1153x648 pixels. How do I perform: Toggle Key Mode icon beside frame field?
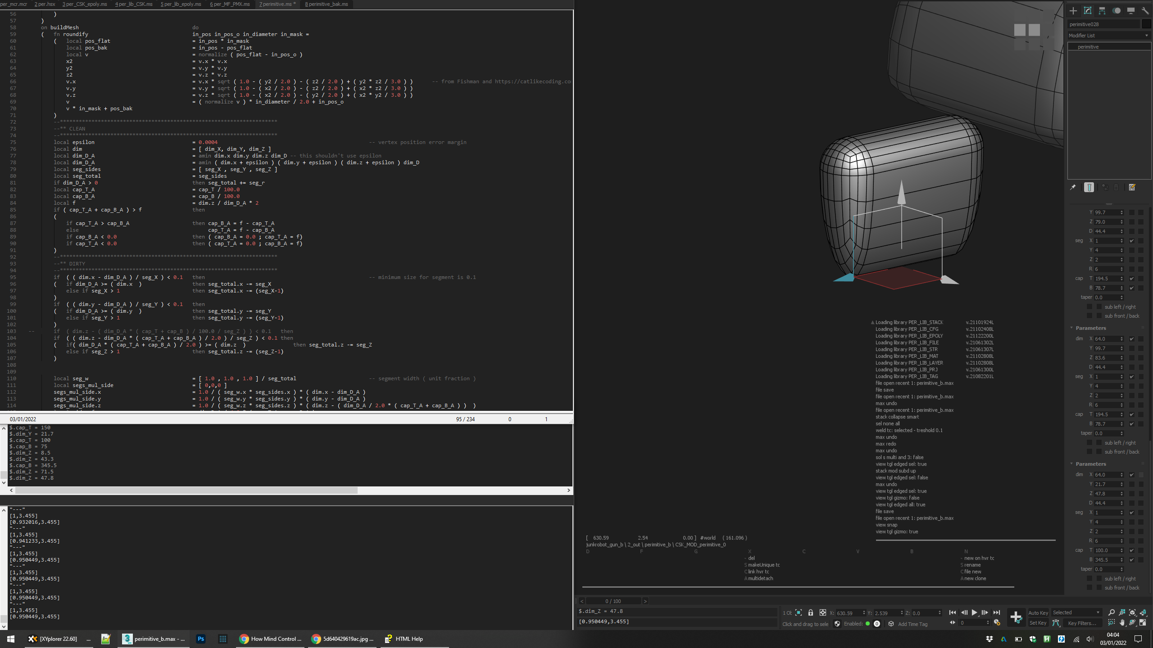point(953,623)
